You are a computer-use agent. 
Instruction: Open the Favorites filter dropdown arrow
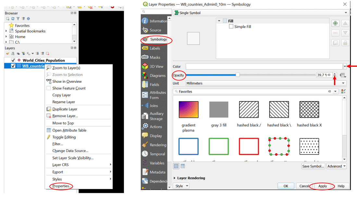335,91
